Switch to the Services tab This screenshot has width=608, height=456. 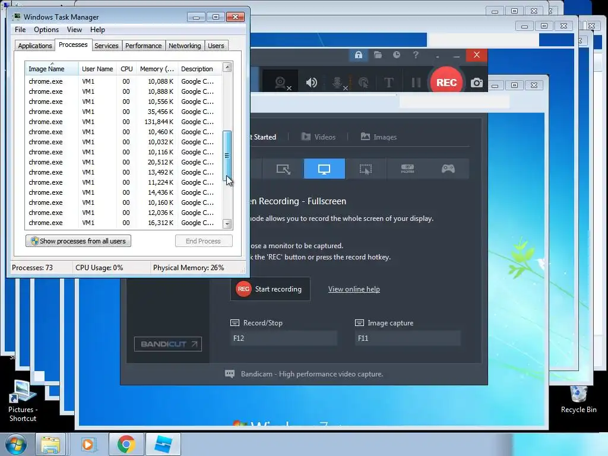pos(106,46)
